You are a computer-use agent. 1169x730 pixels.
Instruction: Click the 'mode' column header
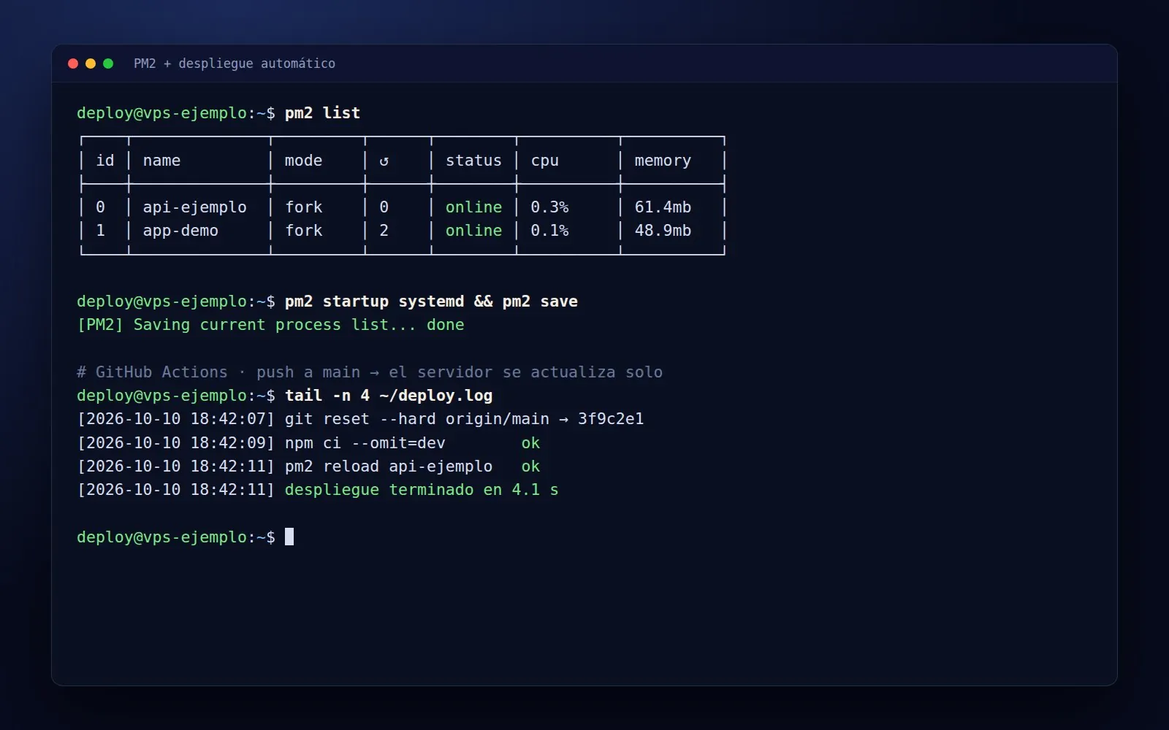[x=303, y=161]
